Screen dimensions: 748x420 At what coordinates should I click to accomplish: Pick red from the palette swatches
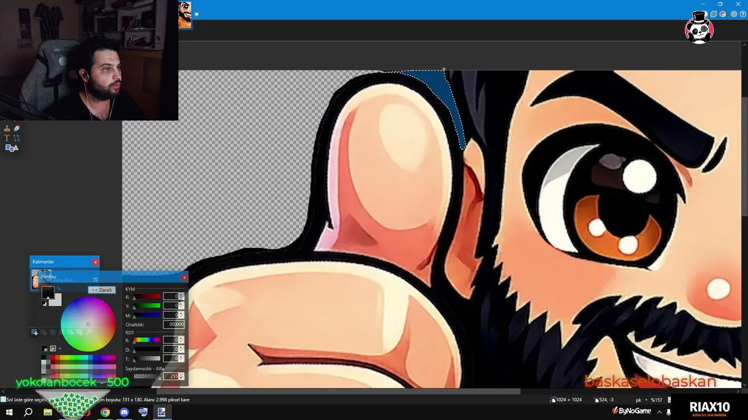tap(54, 358)
